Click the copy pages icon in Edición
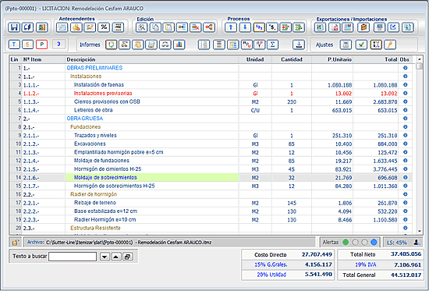The width and height of the screenshot is (429, 291). [x=155, y=27]
